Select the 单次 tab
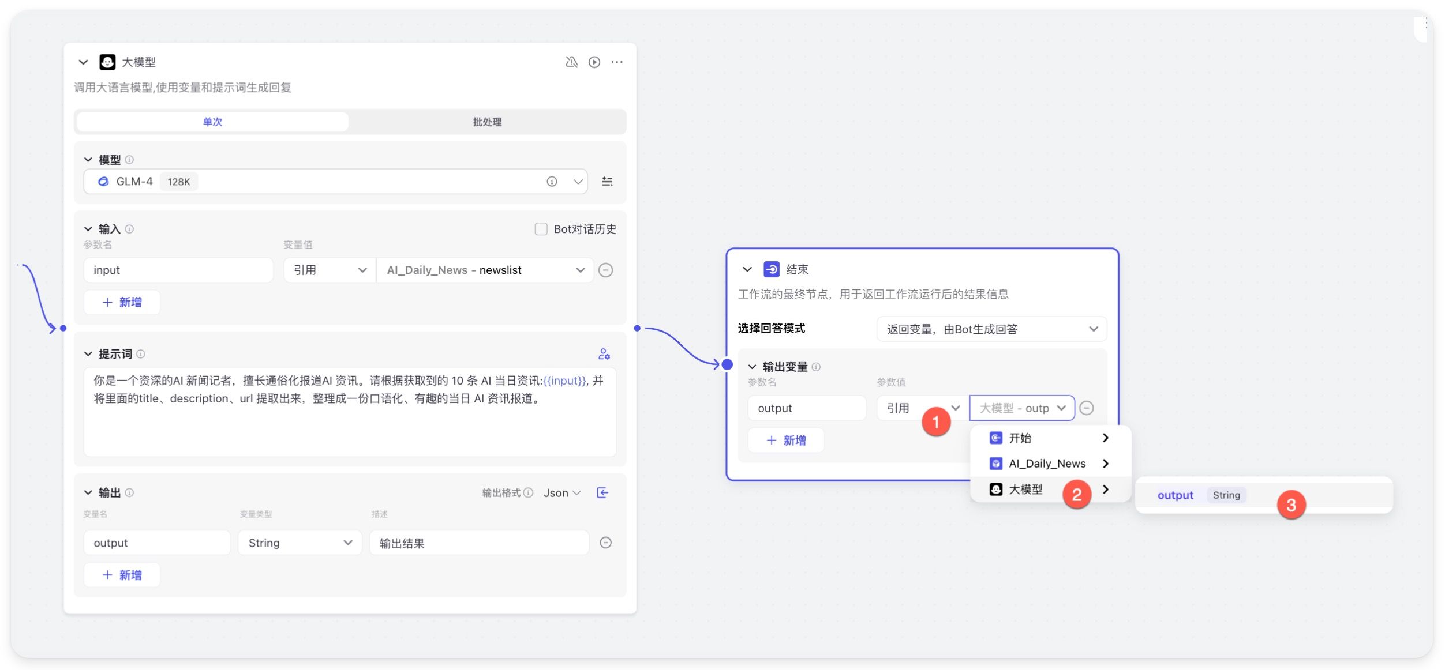1445x670 pixels. click(212, 122)
